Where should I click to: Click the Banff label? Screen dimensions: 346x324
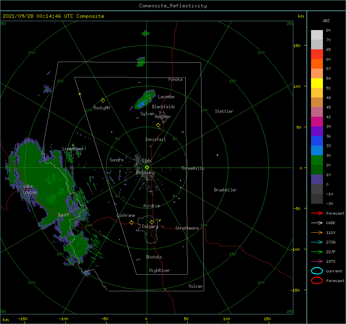click(63, 215)
